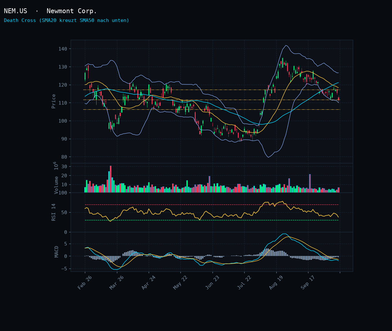The width and height of the screenshot is (392, 331).
Task: Click the Volume axis label
Action: click(x=56, y=178)
